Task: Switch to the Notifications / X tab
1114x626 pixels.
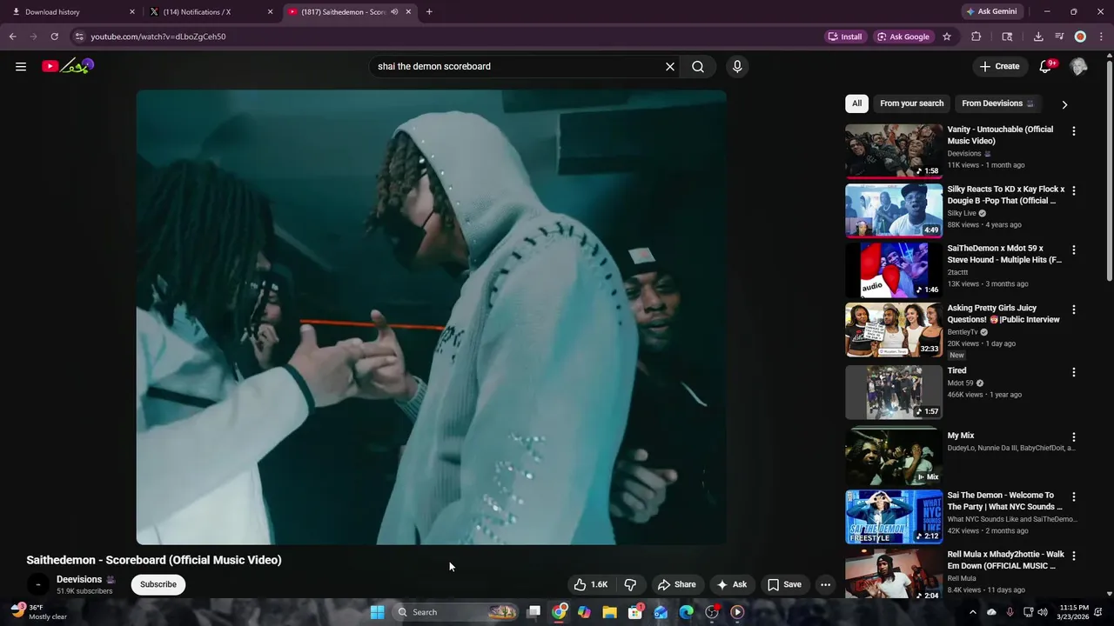Action: [x=211, y=11]
